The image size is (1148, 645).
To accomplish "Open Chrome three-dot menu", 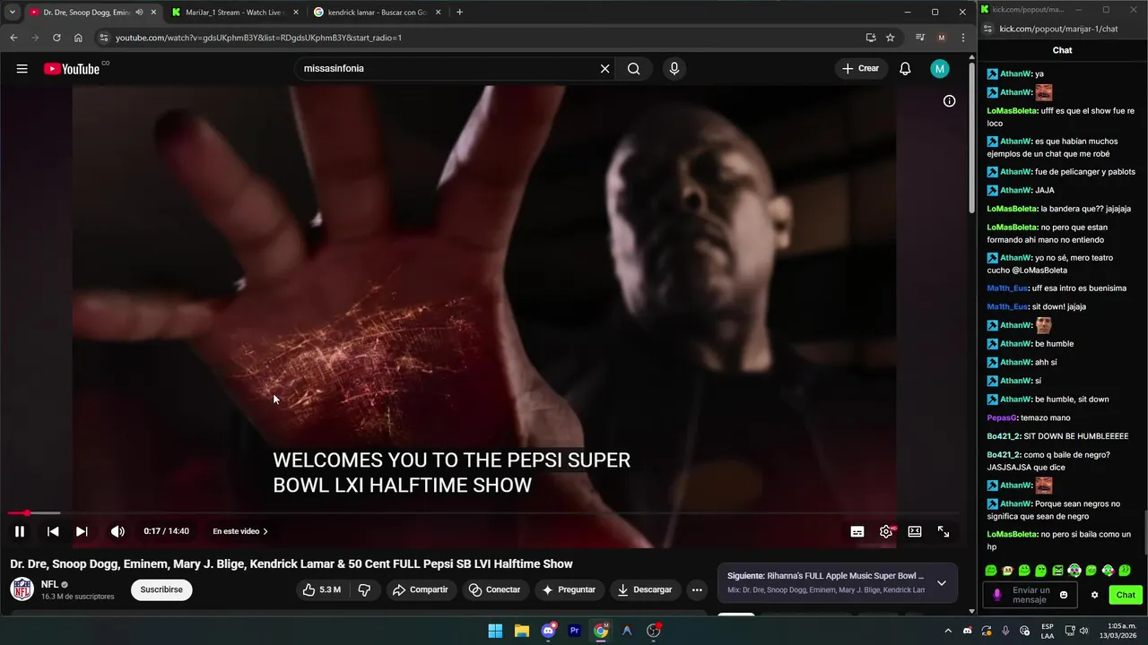I will click(962, 38).
